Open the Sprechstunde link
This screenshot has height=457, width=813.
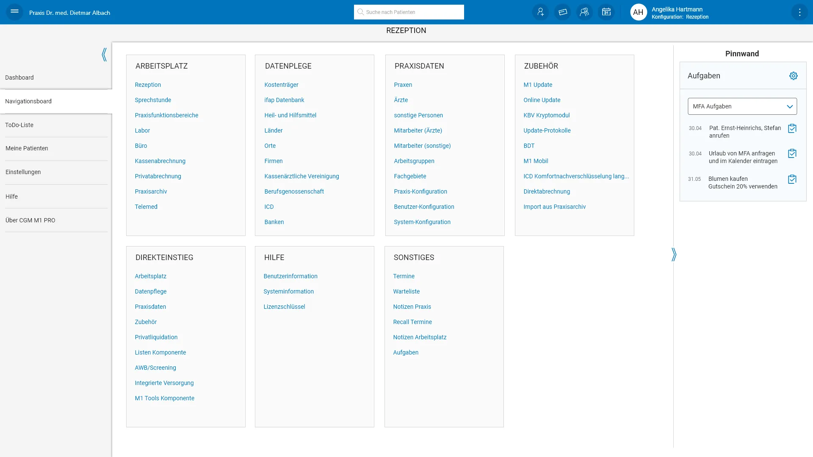coord(153,100)
